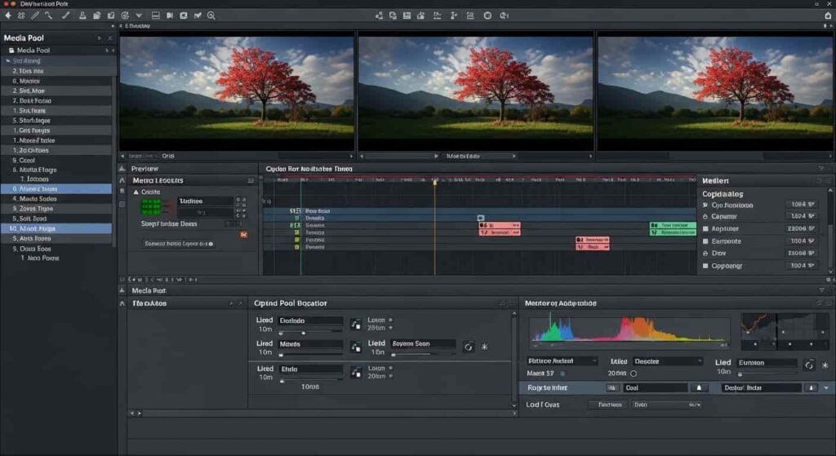Select the Cpind Pool Bocatior panel header
Image resolution: width=836 pixels, height=456 pixels.
pyautogui.click(x=290, y=303)
